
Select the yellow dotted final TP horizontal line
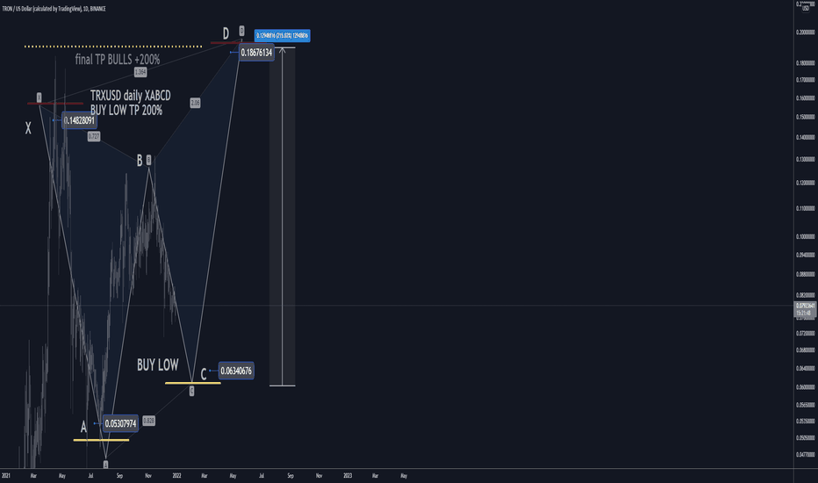point(113,47)
